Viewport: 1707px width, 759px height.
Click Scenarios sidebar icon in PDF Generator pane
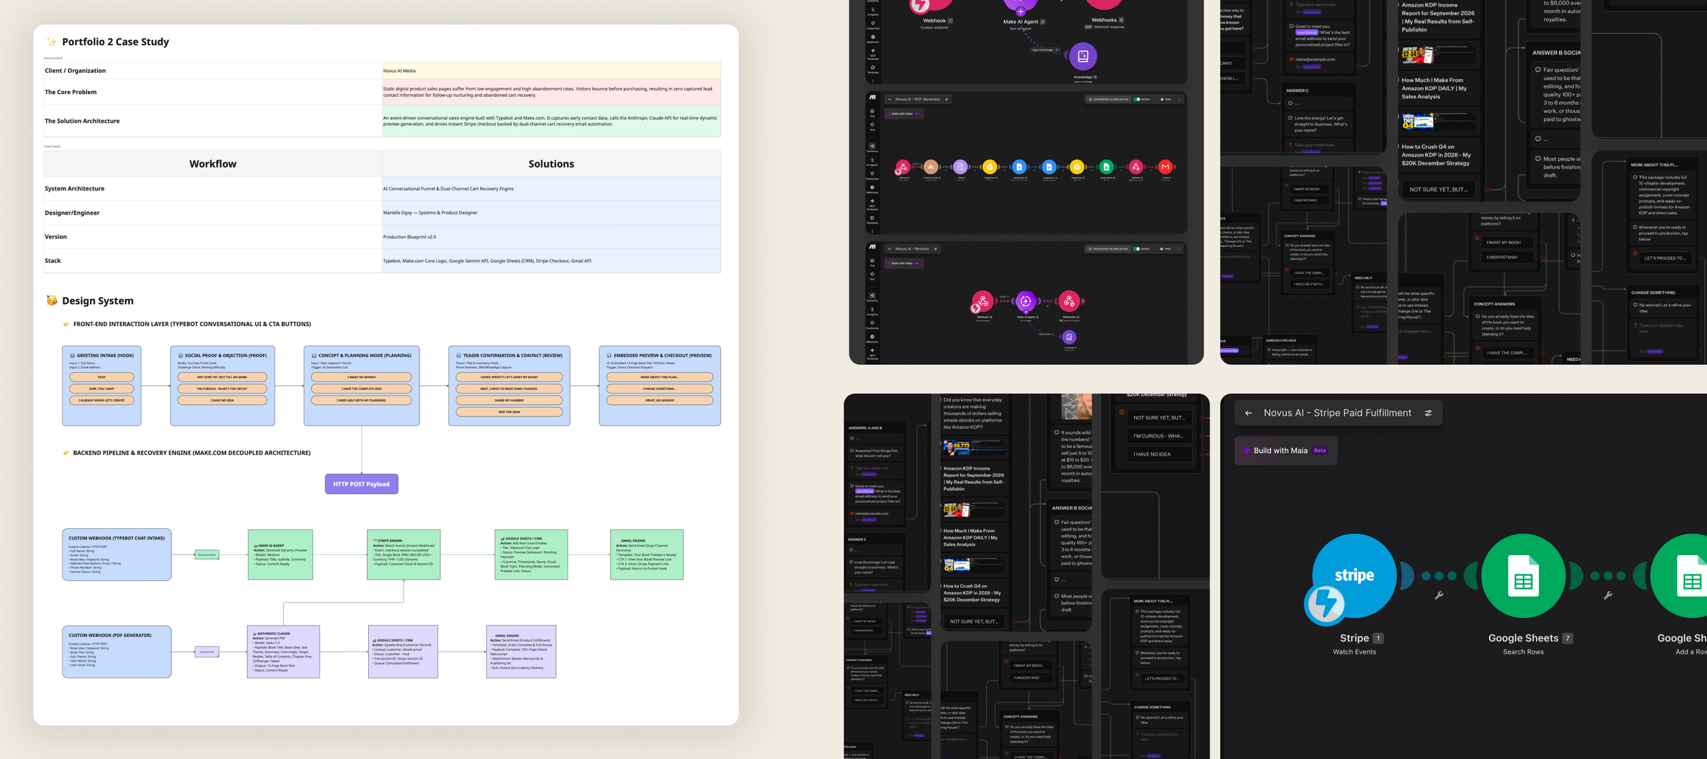[x=872, y=147]
